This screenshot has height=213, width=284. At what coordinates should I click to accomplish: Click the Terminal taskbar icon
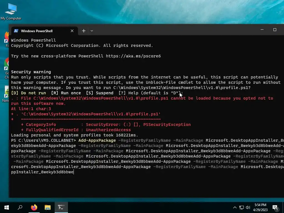pos(61,207)
